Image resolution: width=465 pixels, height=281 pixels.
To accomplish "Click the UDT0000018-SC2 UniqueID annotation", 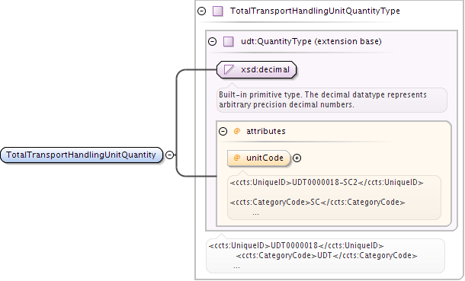I will pyautogui.click(x=326, y=183).
